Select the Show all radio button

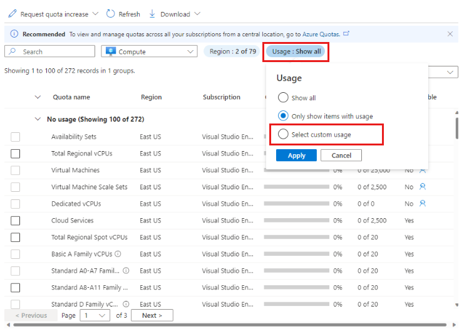coord(283,98)
